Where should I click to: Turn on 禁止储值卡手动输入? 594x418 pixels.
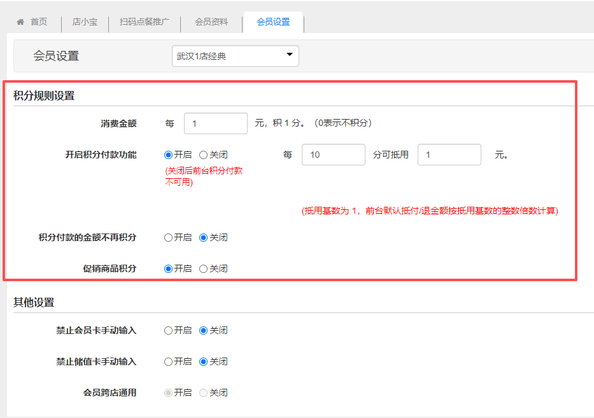(x=169, y=361)
